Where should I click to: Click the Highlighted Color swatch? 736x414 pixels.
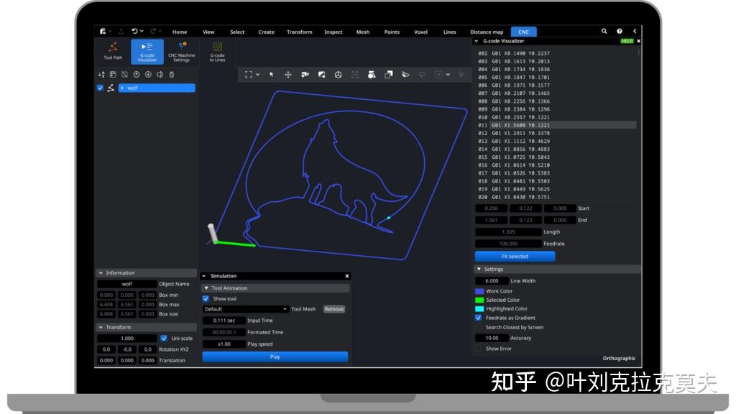(x=479, y=309)
